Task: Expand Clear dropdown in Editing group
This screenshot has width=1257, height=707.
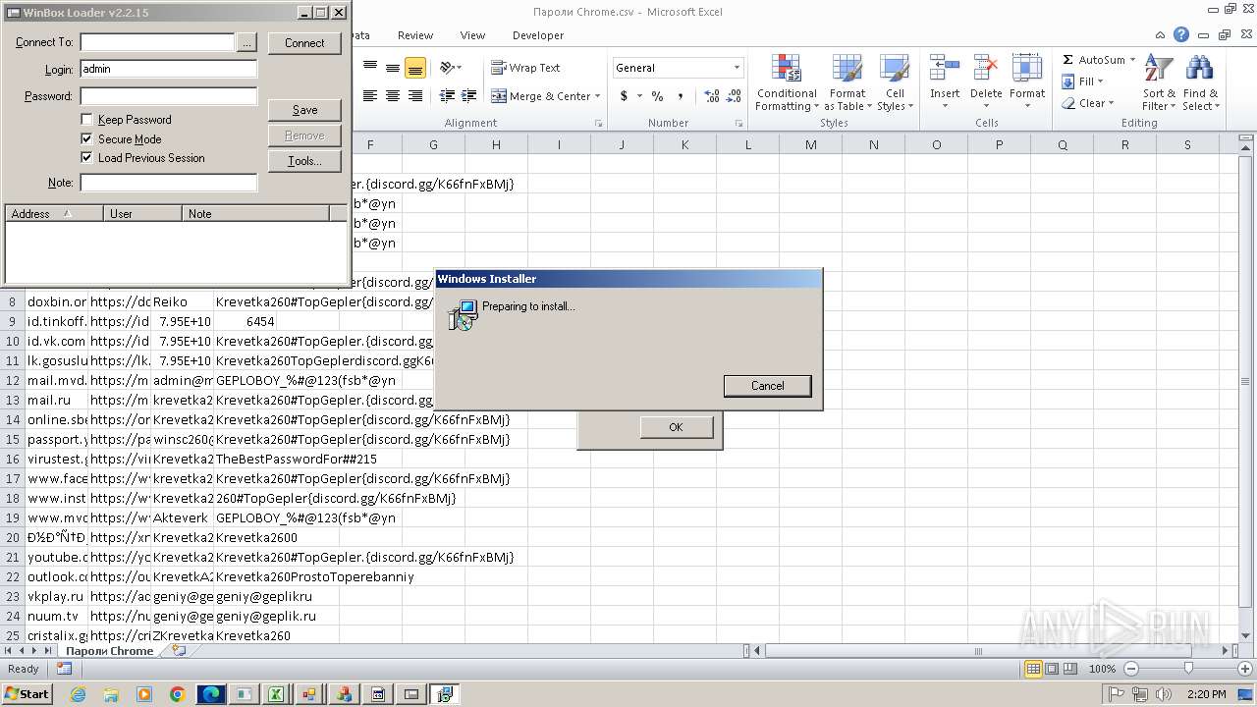Action: click(x=1111, y=103)
